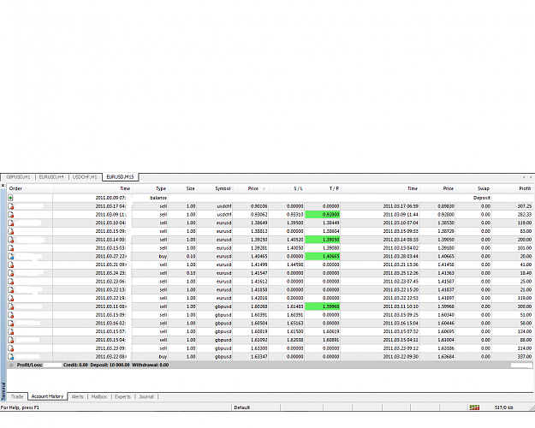Click order icon for eurusd sell at 1.38649
535x428 pixels.
(11, 223)
